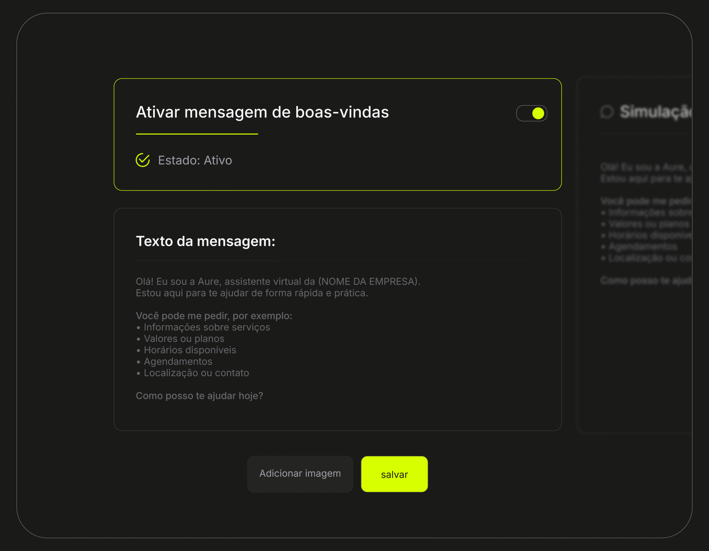709x551 pixels.
Task: Click the Como posso te ajudar hoje line
Action: click(x=199, y=396)
